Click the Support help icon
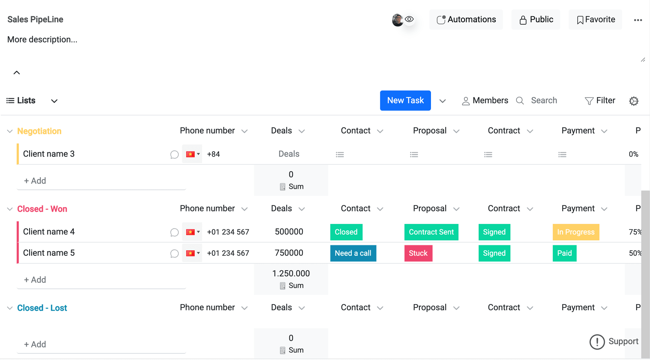This screenshot has width=650, height=360. click(597, 342)
